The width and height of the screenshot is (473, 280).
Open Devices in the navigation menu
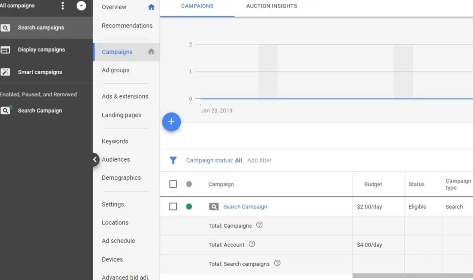pyautogui.click(x=112, y=260)
